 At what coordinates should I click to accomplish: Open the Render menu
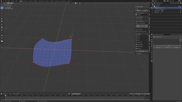[9, 1]
